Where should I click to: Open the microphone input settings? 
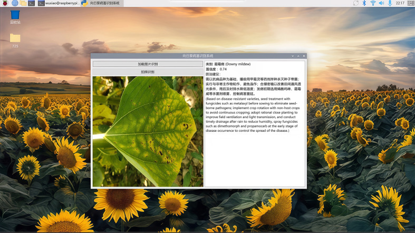coord(390,3)
